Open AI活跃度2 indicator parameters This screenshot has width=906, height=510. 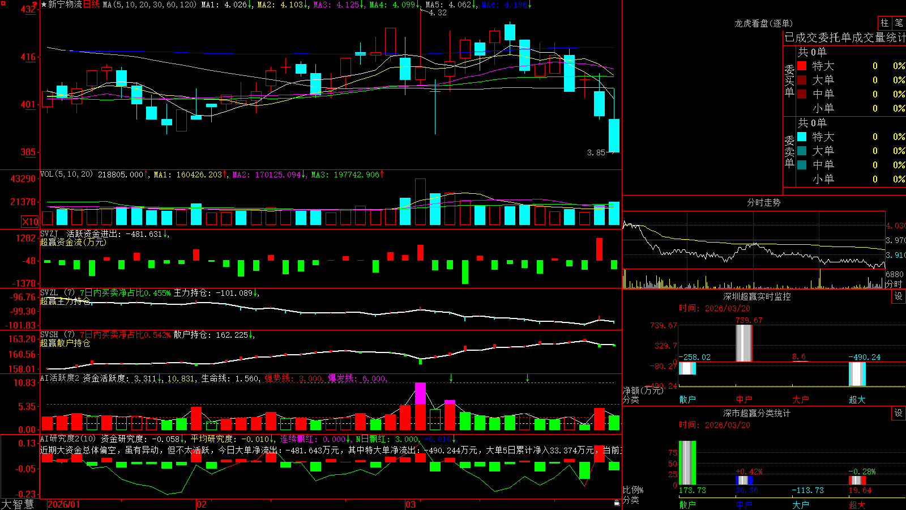coord(60,378)
